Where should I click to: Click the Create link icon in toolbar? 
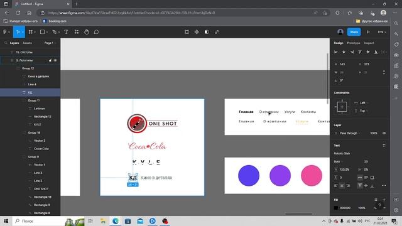click(x=217, y=32)
